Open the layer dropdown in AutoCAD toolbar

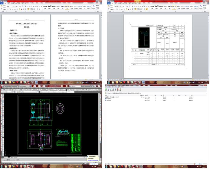coord(27,92)
